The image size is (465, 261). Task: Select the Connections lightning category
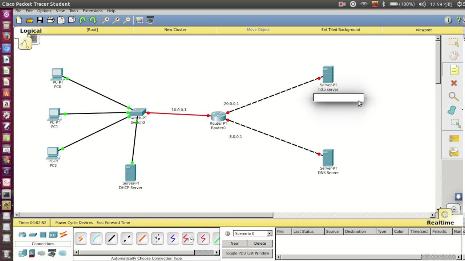(64, 235)
